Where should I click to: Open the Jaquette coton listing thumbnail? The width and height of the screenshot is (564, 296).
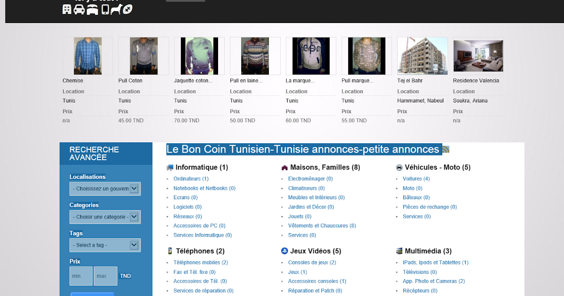coord(199,56)
